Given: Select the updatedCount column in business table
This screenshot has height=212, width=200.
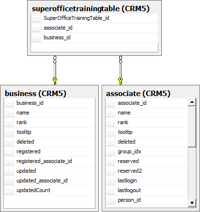Looking at the screenshot, I should tap(49, 190).
